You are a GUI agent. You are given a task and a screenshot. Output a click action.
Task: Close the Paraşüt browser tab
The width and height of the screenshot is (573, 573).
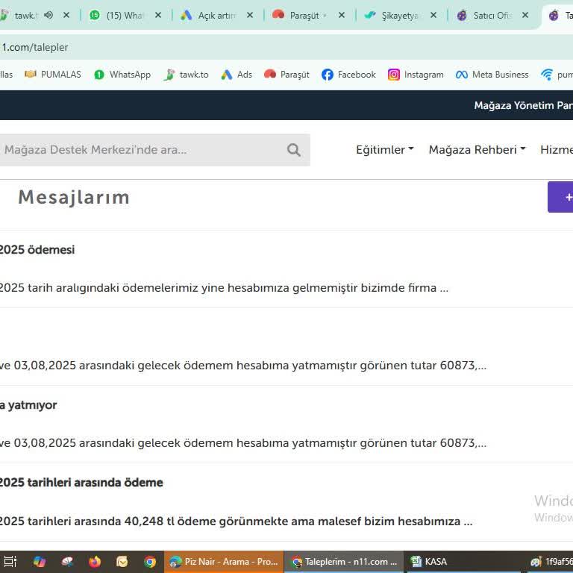[341, 16]
